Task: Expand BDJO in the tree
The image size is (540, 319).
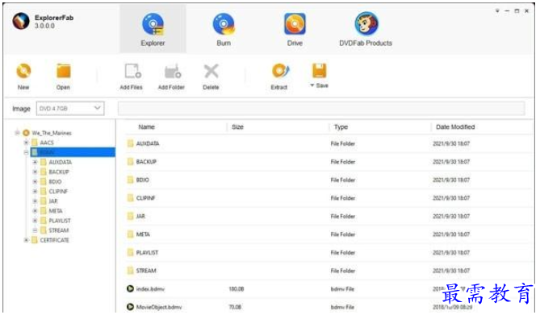Action: (35, 181)
